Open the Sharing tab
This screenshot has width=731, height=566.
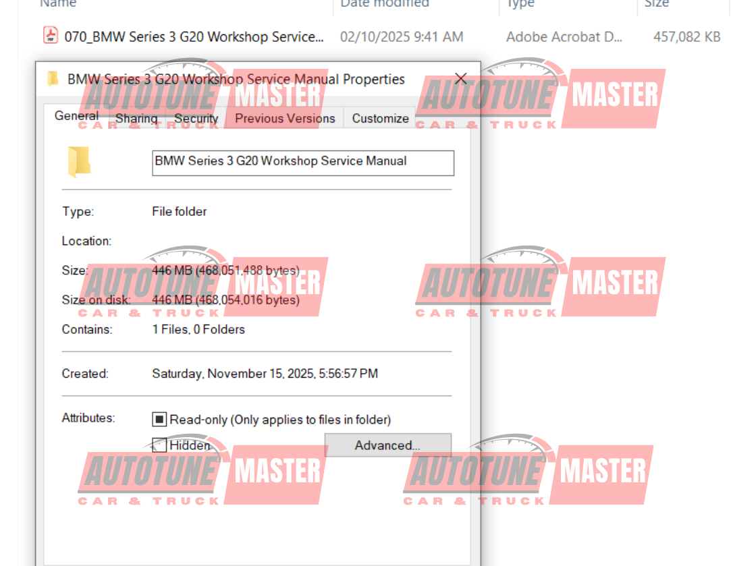(136, 119)
